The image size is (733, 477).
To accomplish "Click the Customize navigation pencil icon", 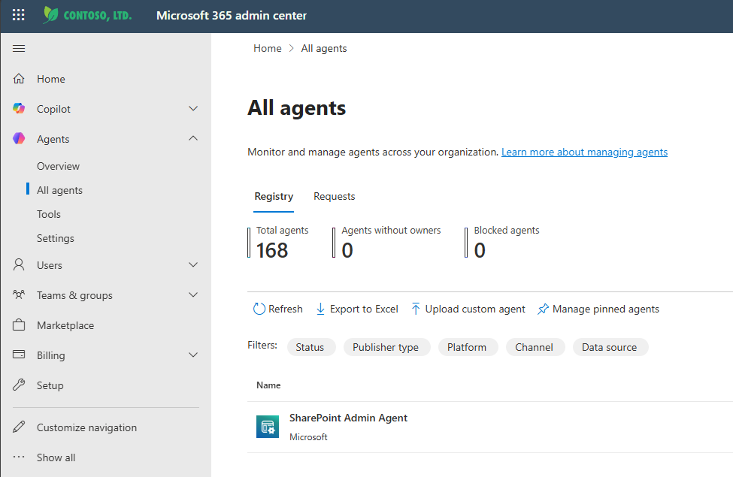I will click(19, 427).
